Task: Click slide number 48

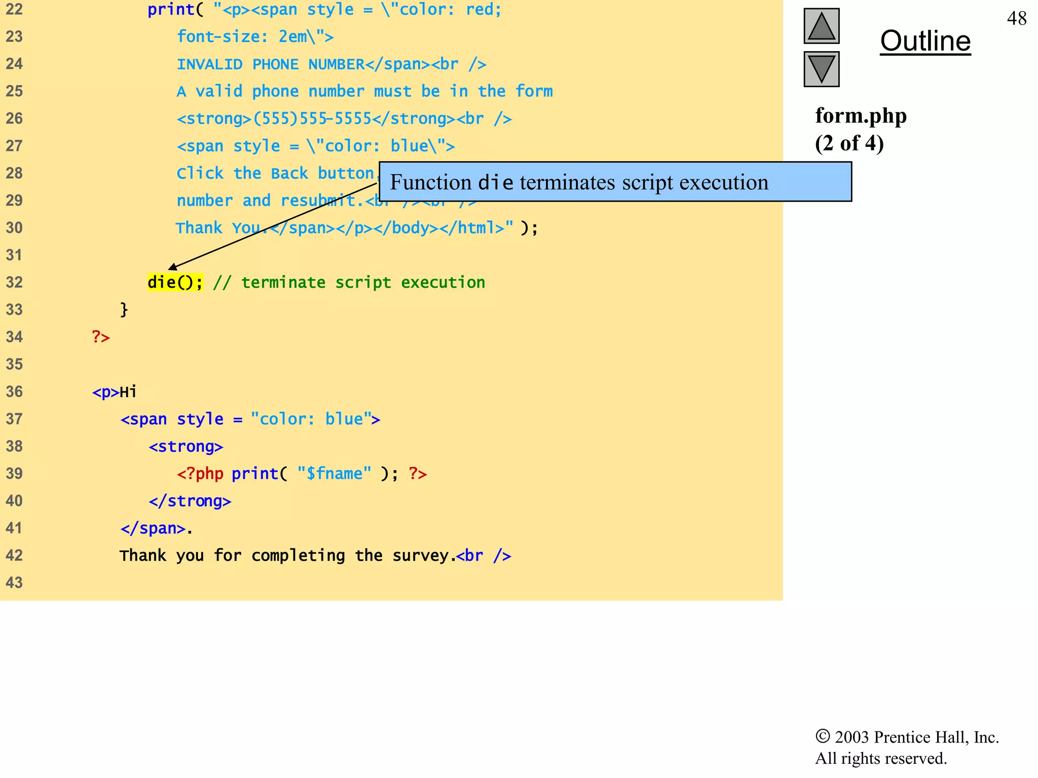Action: (x=1016, y=19)
